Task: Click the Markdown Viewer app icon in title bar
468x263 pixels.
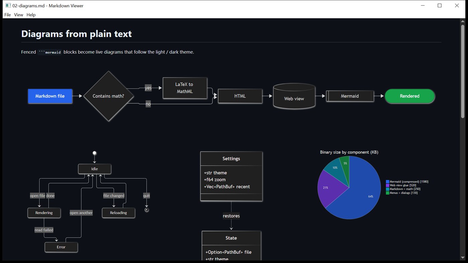Action: tap(8, 5)
